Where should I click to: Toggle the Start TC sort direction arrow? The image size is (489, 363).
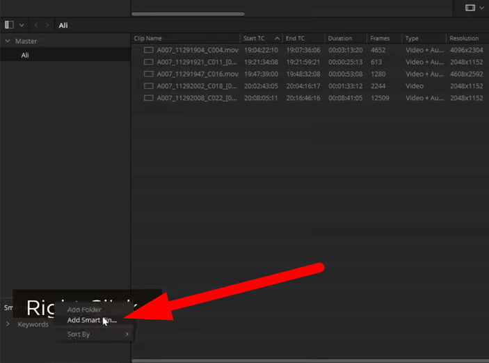pos(277,38)
